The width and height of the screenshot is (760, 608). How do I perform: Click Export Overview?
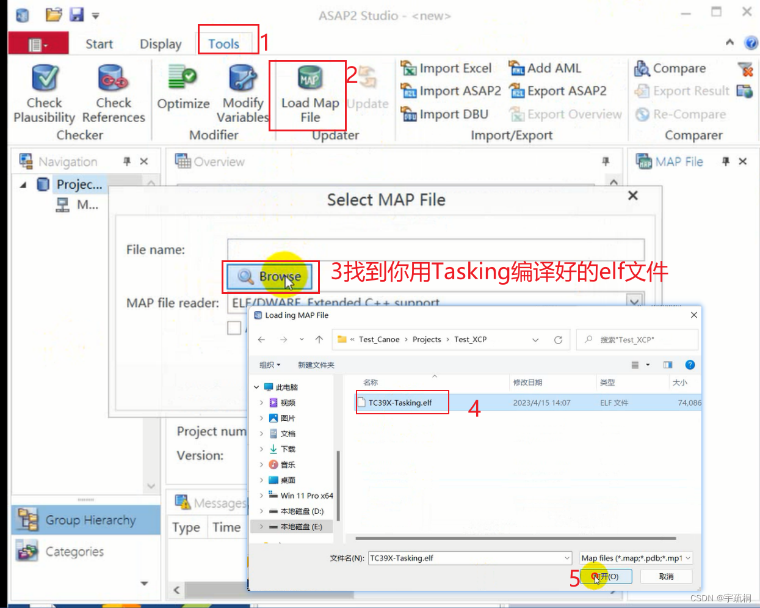[x=565, y=114]
